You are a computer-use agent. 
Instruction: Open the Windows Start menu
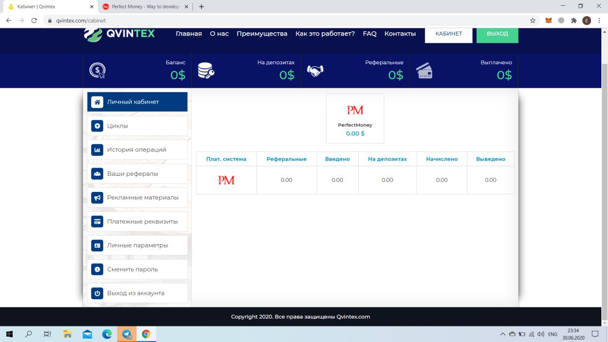click(x=9, y=334)
